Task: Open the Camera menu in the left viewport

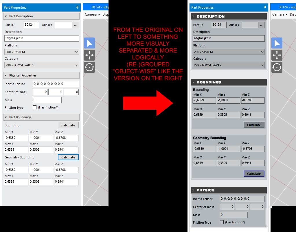Action: [92, 14]
